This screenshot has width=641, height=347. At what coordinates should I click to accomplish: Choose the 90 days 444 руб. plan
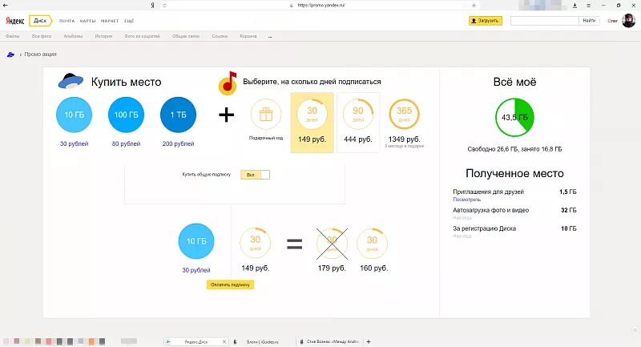pyautogui.click(x=358, y=123)
